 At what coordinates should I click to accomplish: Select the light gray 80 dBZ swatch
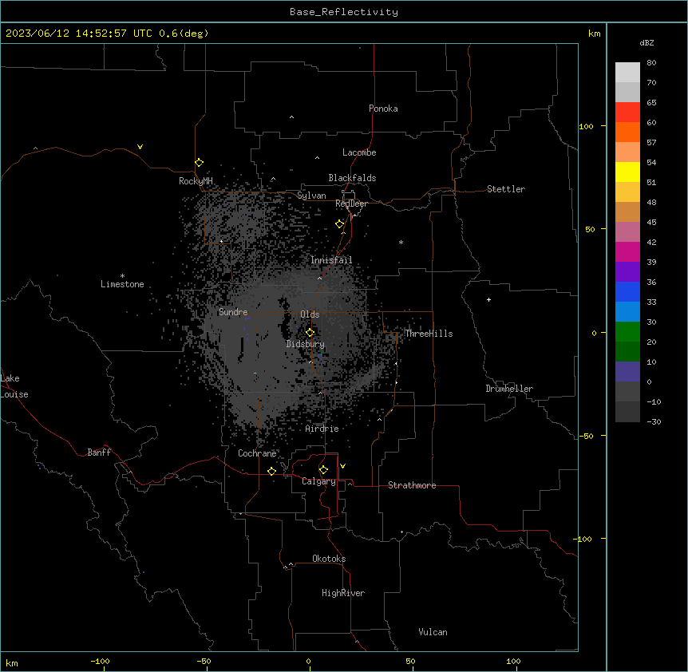coord(627,72)
